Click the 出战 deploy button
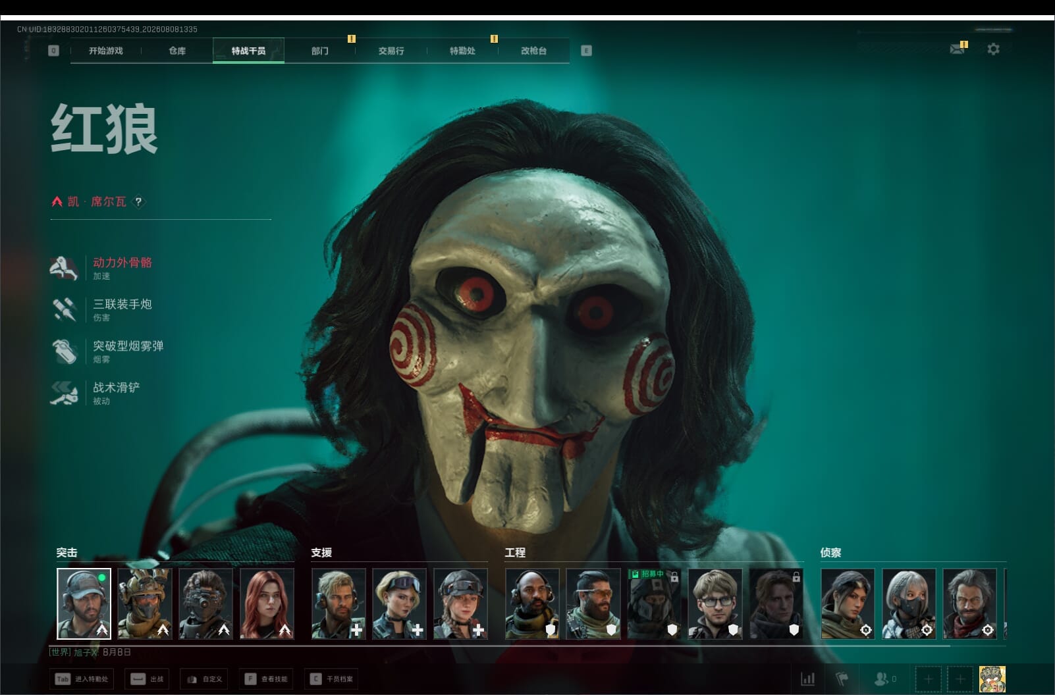Viewport: 1055px width, 695px height. (146, 679)
